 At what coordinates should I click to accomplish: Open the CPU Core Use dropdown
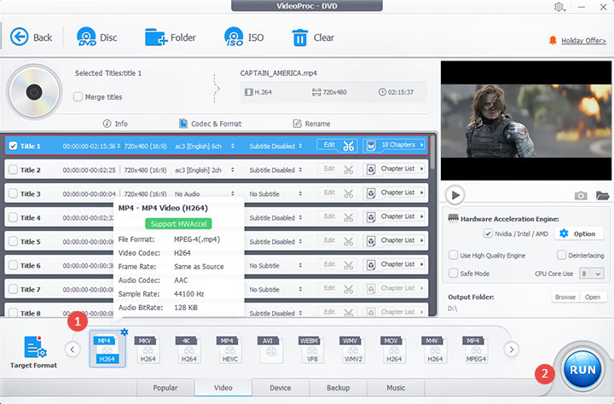(591, 274)
